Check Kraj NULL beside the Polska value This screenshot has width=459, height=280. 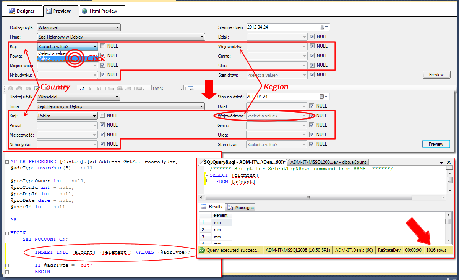coord(102,116)
